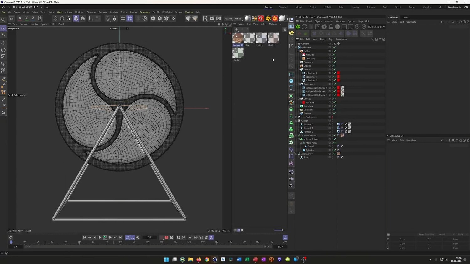Screen dimensions: 470x264
Task: Open Octane window Materials menu
Action: point(329,21)
